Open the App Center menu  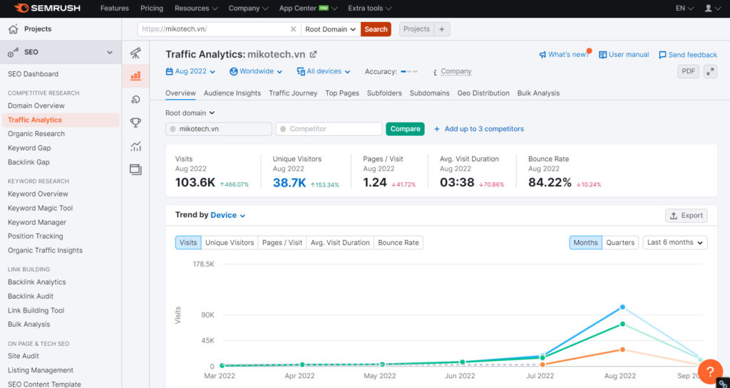click(308, 9)
